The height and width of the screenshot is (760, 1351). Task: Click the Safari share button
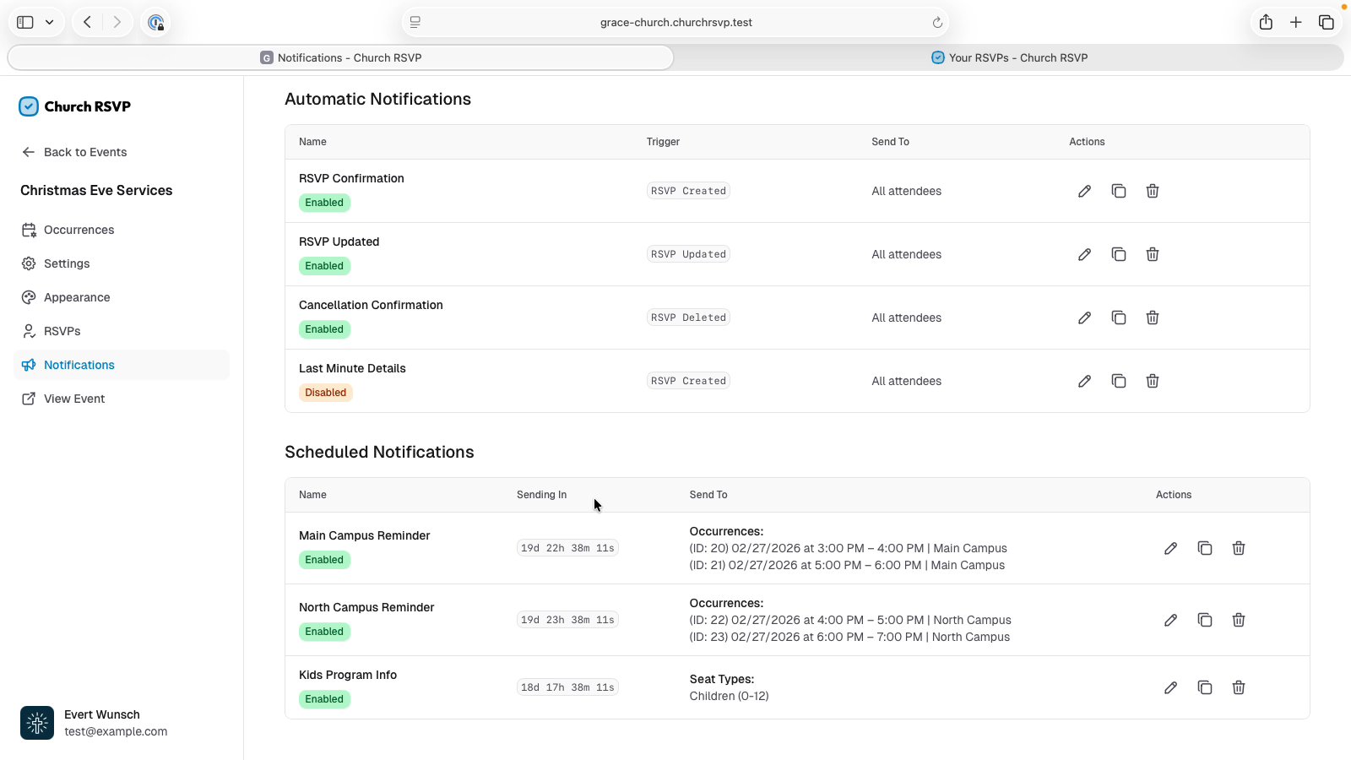1265,23
